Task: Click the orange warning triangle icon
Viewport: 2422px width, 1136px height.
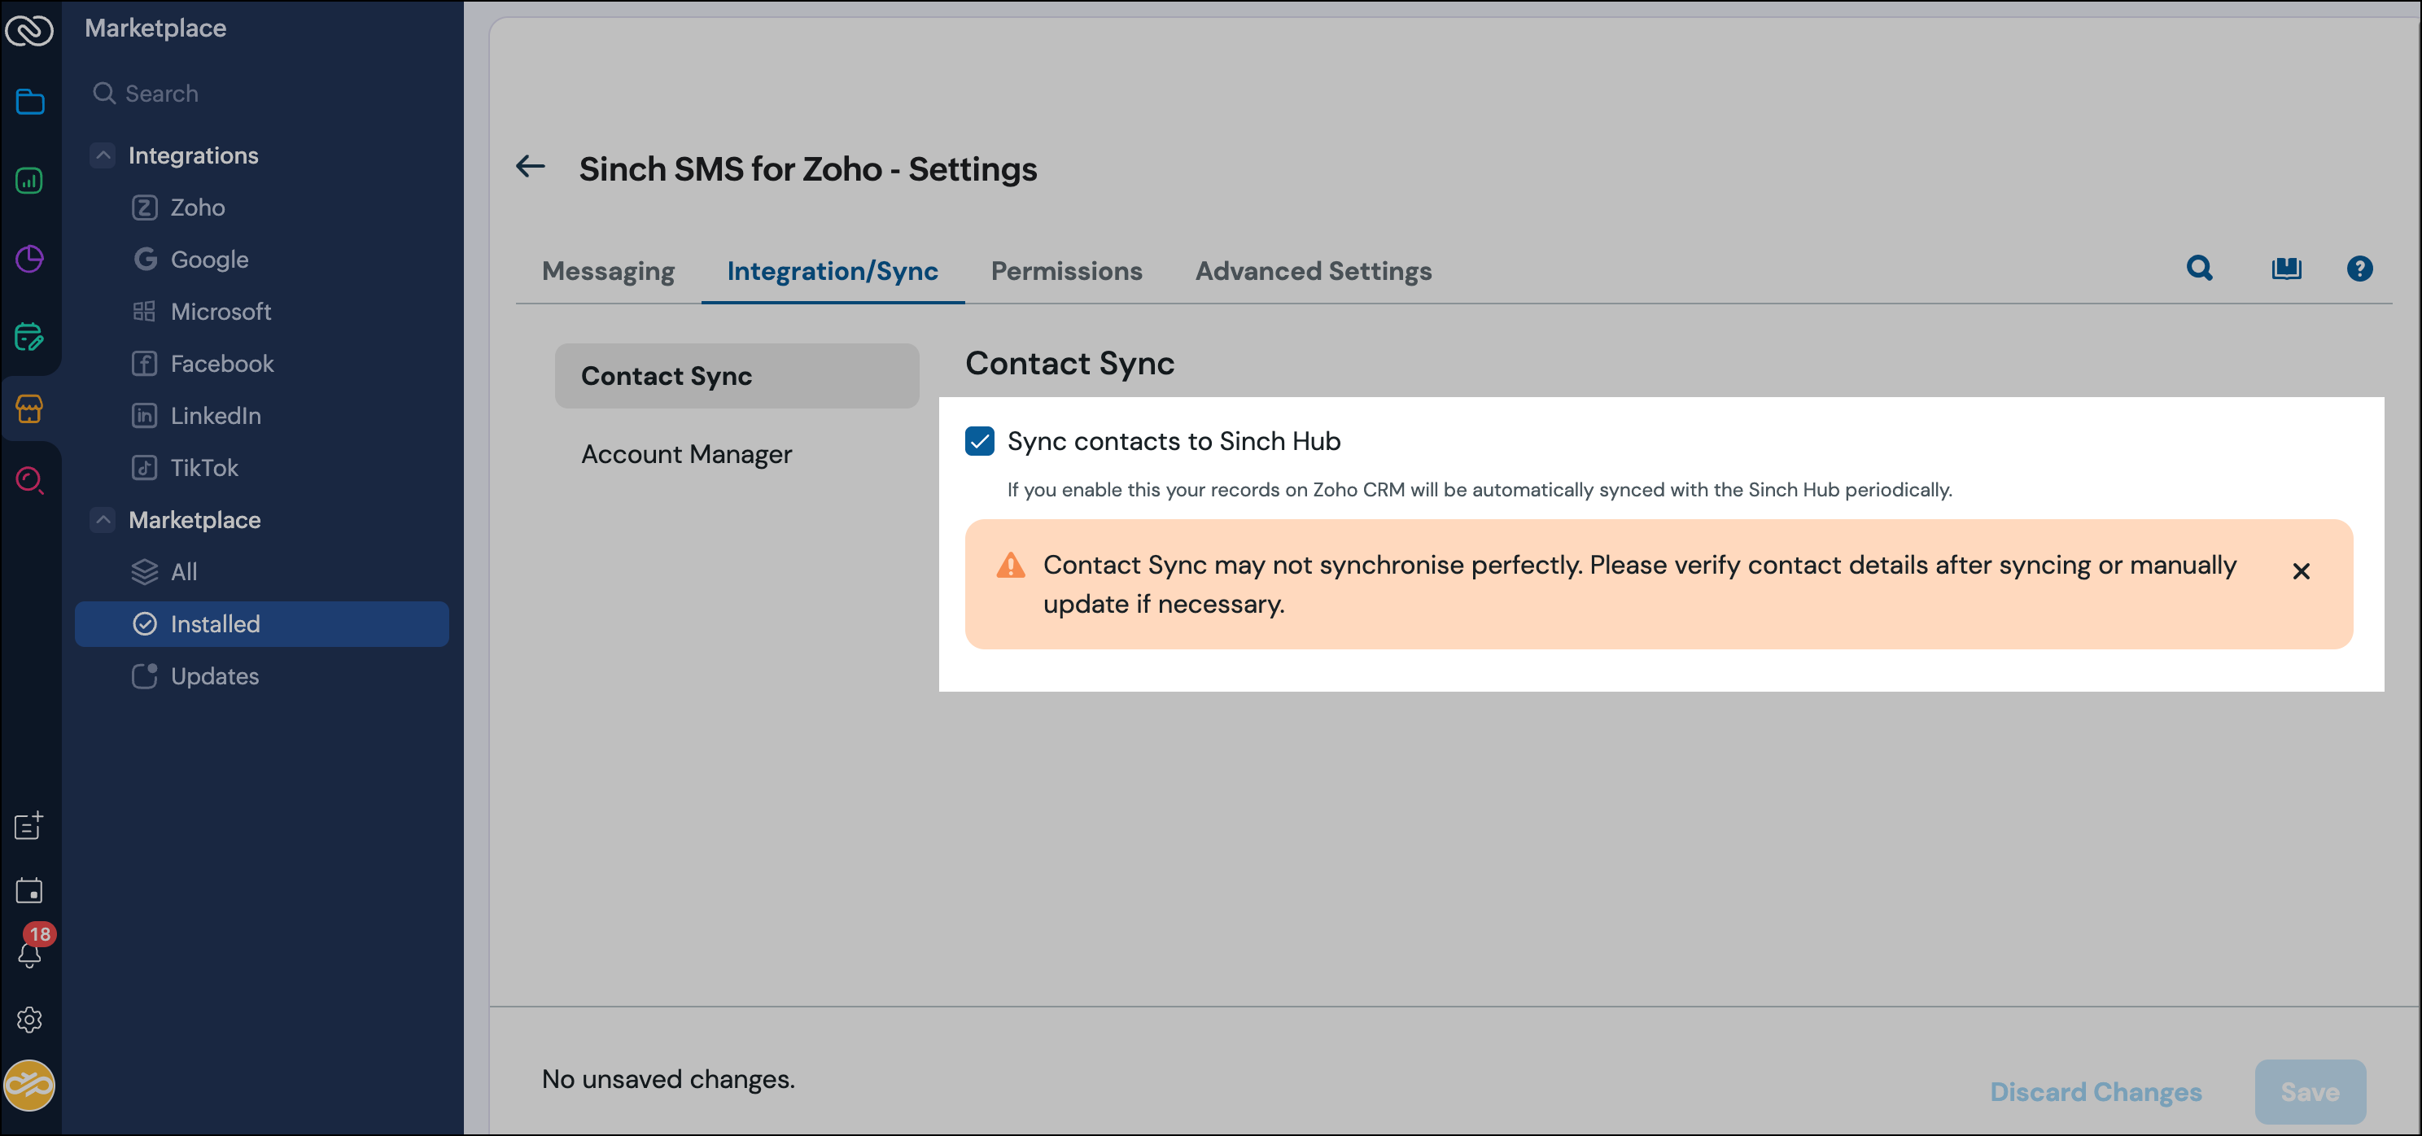Action: (1011, 566)
